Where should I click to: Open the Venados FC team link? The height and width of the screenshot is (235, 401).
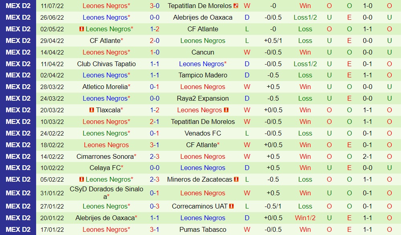203,134
